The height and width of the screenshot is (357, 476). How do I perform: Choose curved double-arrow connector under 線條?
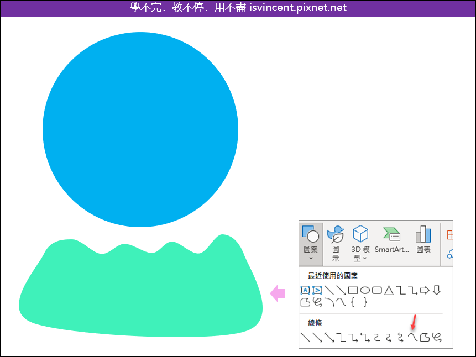(401, 337)
